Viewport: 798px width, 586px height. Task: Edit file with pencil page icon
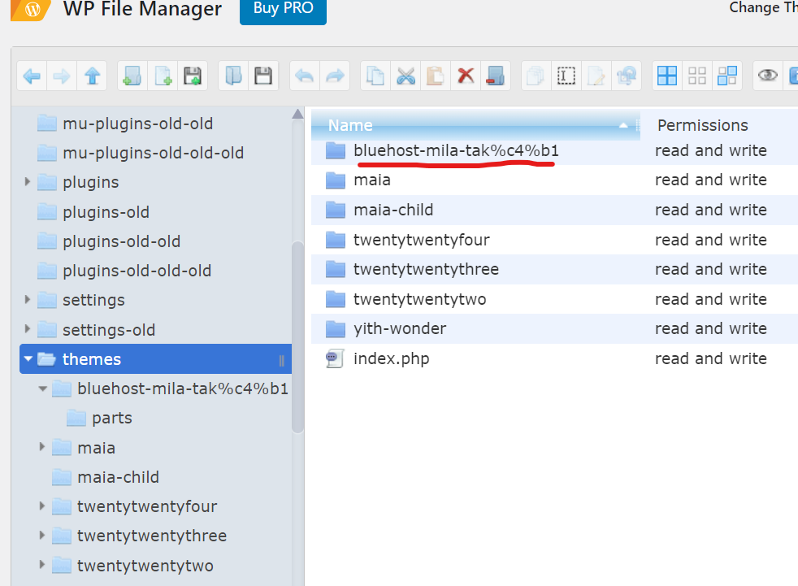596,76
